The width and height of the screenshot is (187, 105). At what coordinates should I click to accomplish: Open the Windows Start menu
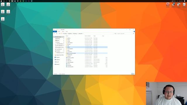point(1,1)
